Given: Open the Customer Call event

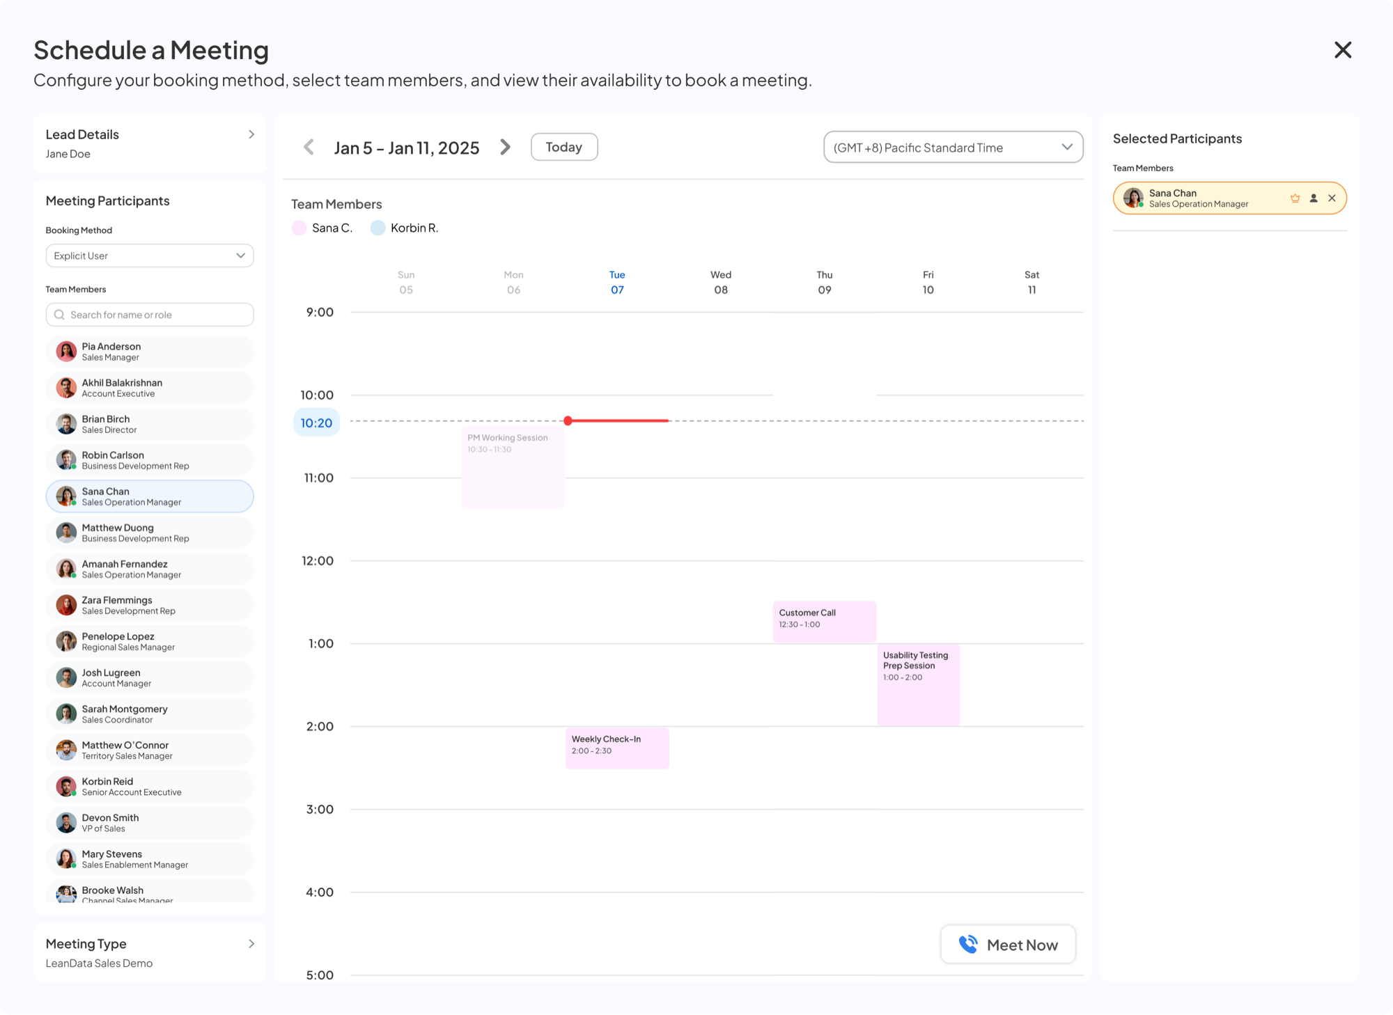Looking at the screenshot, I should (x=824, y=622).
